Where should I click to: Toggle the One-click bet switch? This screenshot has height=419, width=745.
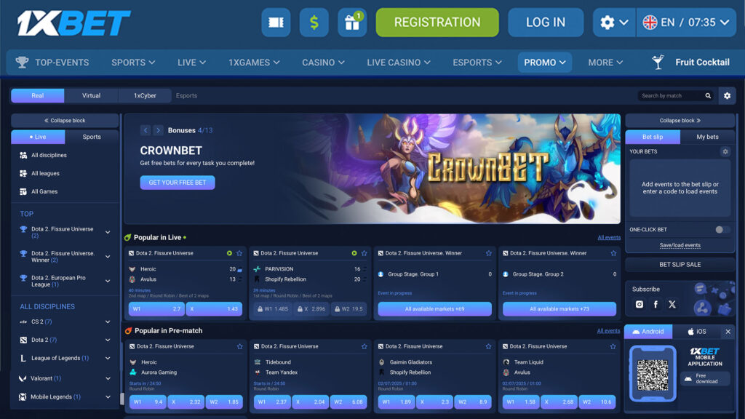(x=722, y=230)
